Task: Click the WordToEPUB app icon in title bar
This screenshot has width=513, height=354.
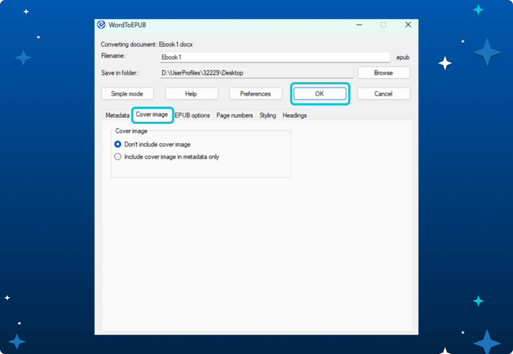Action: (x=102, y=25)
